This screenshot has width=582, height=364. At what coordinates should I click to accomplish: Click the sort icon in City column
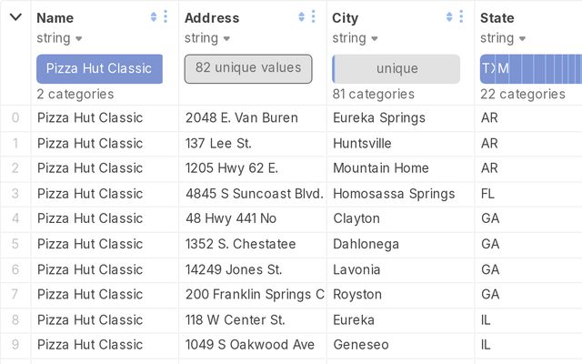(449, 16)
